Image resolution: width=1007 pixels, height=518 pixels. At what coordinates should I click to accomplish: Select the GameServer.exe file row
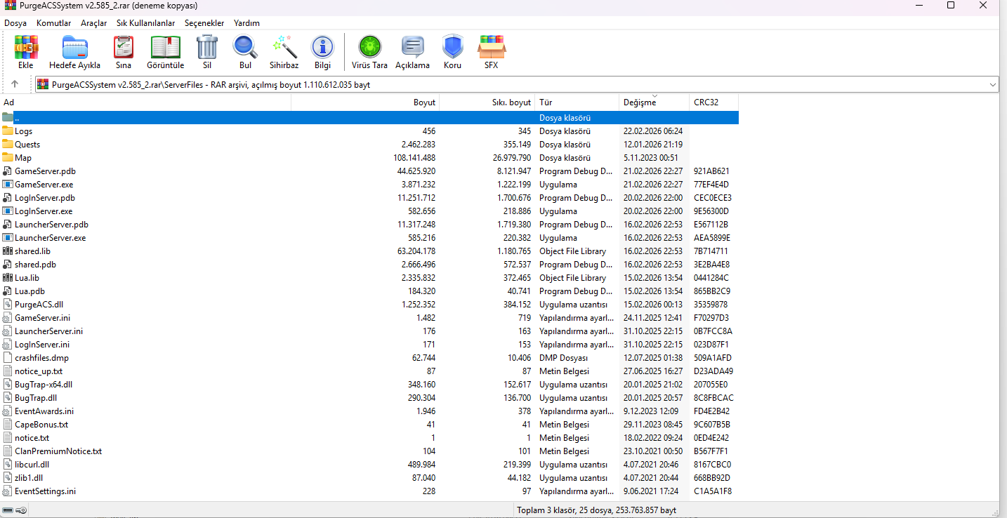click(x=369, y=185)
